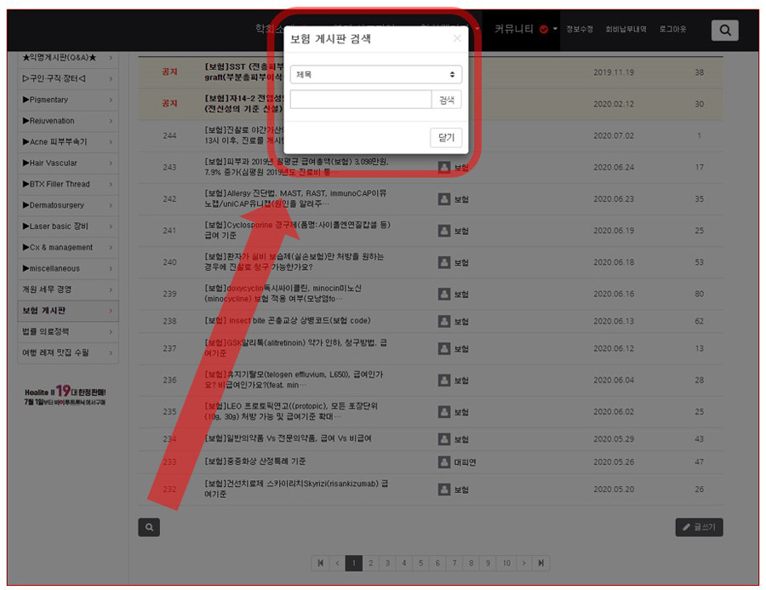Click the magnifier search icon in top navigation
This screenshot has height=590, width=766.
click(x=724, y=31)
